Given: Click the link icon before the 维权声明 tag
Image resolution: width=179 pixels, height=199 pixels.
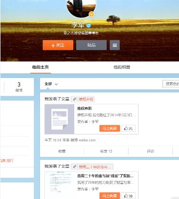Looking at the screenshot, I should coord(75,99).
